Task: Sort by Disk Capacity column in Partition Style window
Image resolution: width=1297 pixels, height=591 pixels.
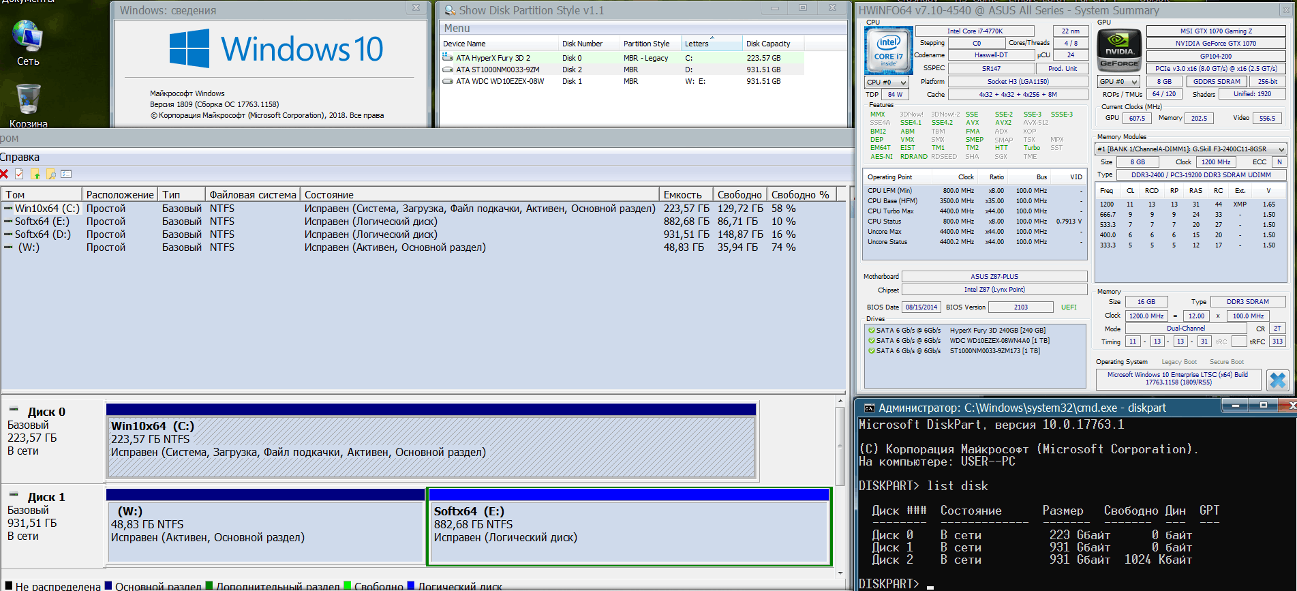Action: (x=773, y=44)
